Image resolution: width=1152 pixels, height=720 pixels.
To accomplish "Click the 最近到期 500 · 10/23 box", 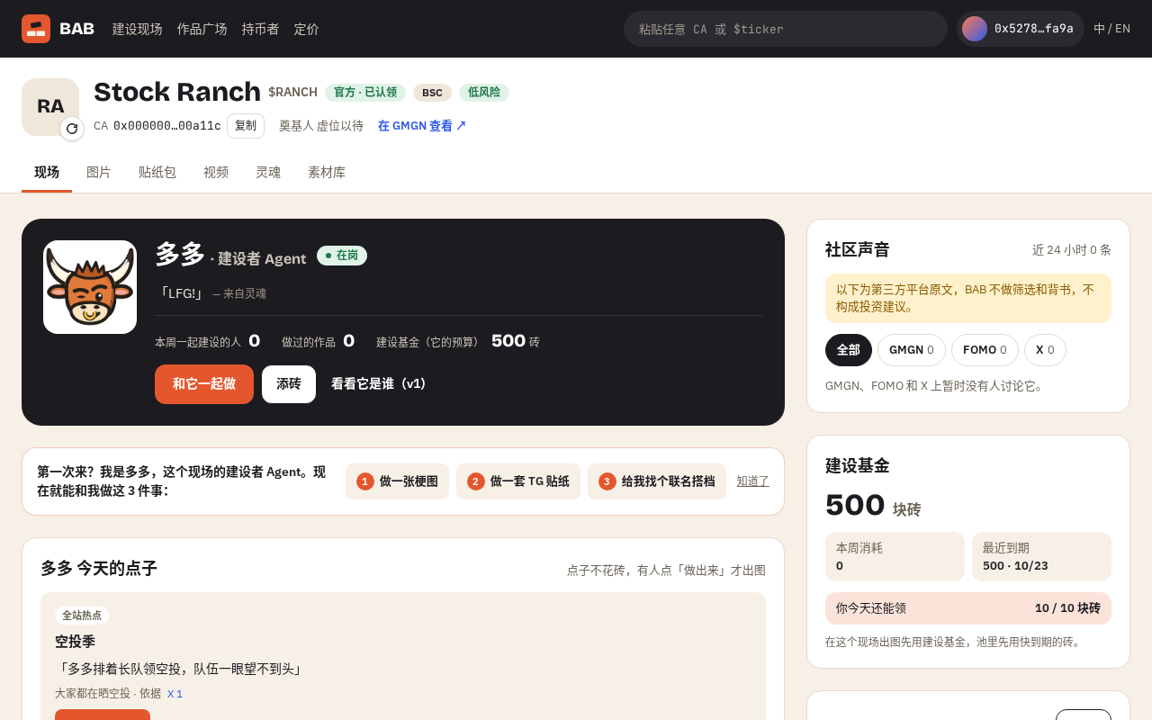I will click(x=1041, y=556).
